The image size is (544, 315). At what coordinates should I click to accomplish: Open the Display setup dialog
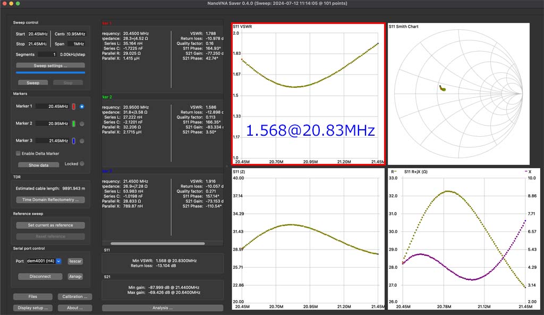[x=33, y=308]
